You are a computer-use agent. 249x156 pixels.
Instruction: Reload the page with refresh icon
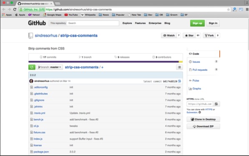15,10
